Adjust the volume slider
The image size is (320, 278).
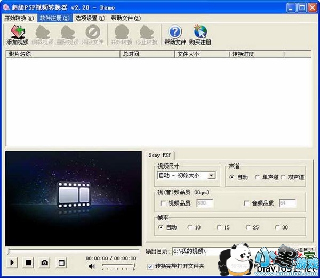pos(118,266)
